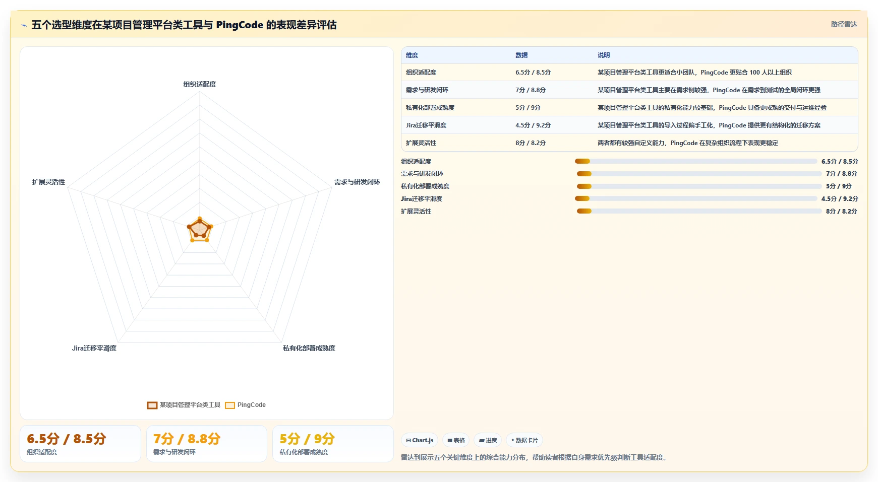
Task: Click the 表格 chip
Action: pyautogui.click(x=456, y=440)
